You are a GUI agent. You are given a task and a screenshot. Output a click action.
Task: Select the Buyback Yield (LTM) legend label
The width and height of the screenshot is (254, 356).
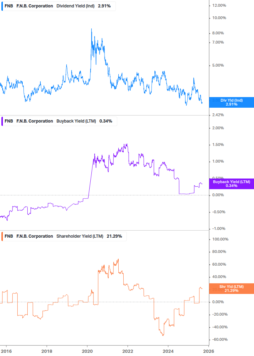point(76,121)
